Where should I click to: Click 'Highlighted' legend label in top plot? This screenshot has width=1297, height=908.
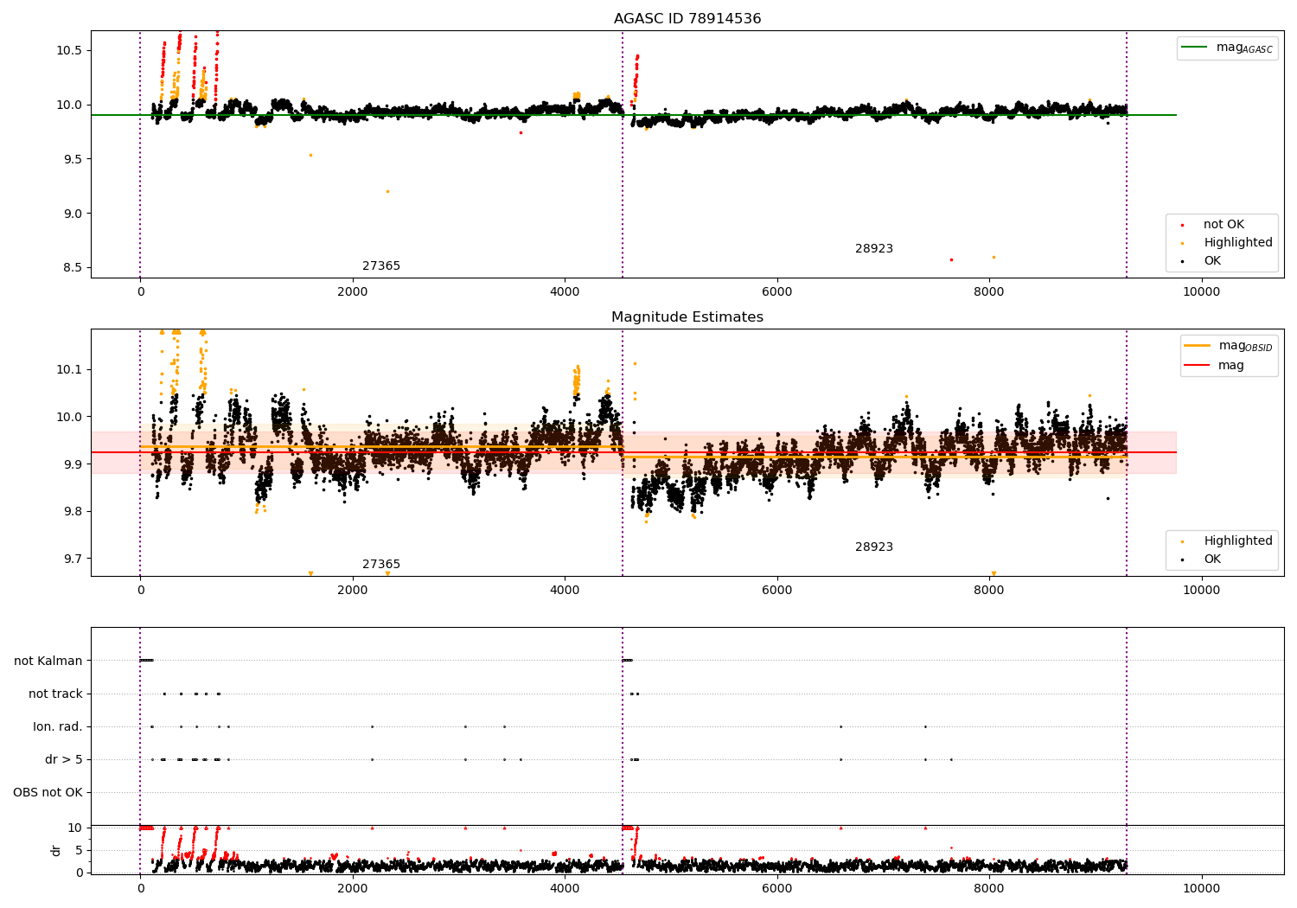1238,243
